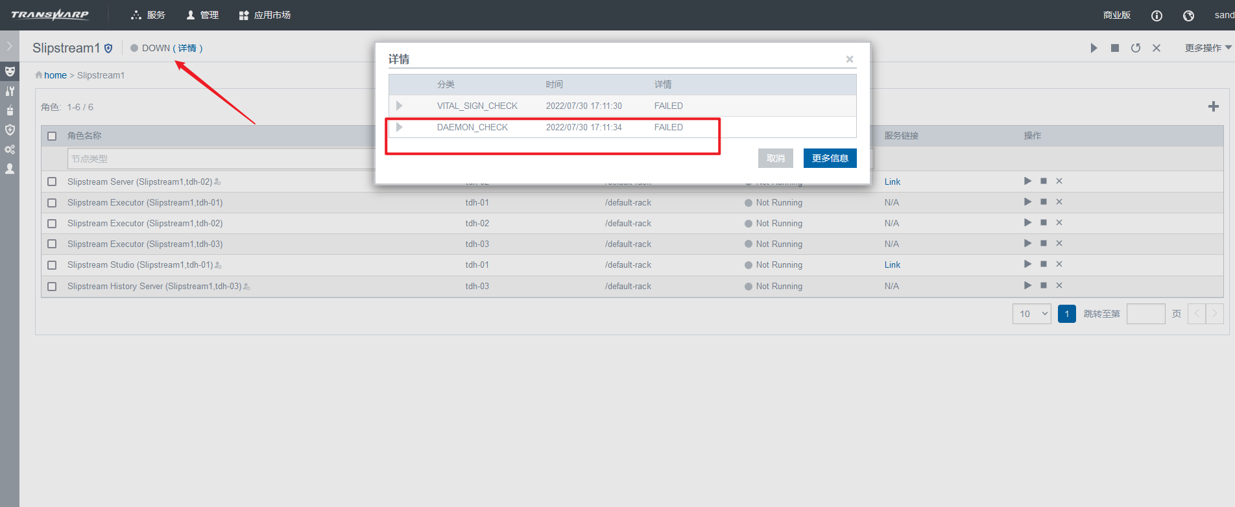
Task: Open the lock icon in sidebar
Action: [10, 110]
